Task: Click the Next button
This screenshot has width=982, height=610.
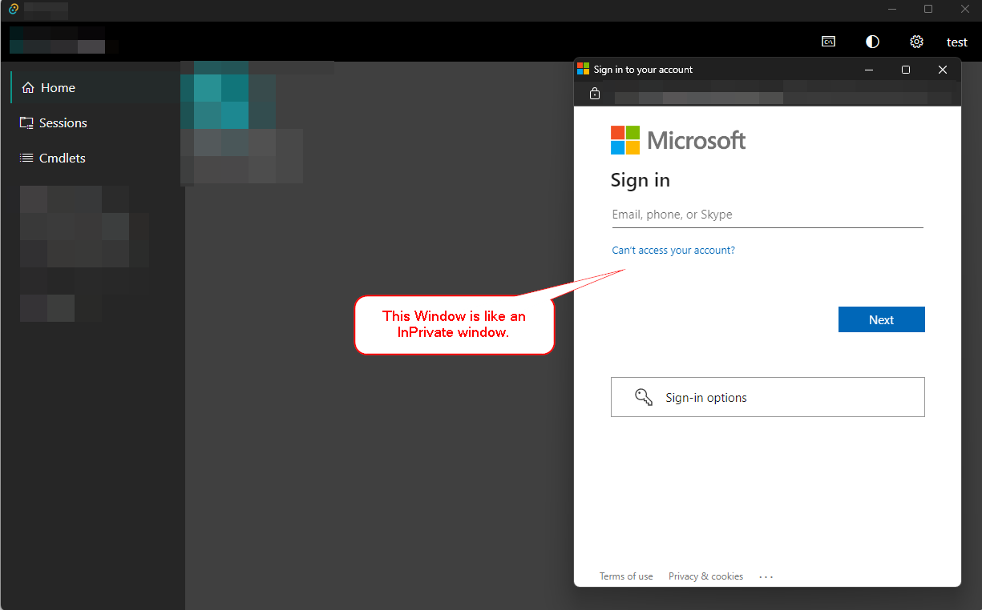Action: 881,319
